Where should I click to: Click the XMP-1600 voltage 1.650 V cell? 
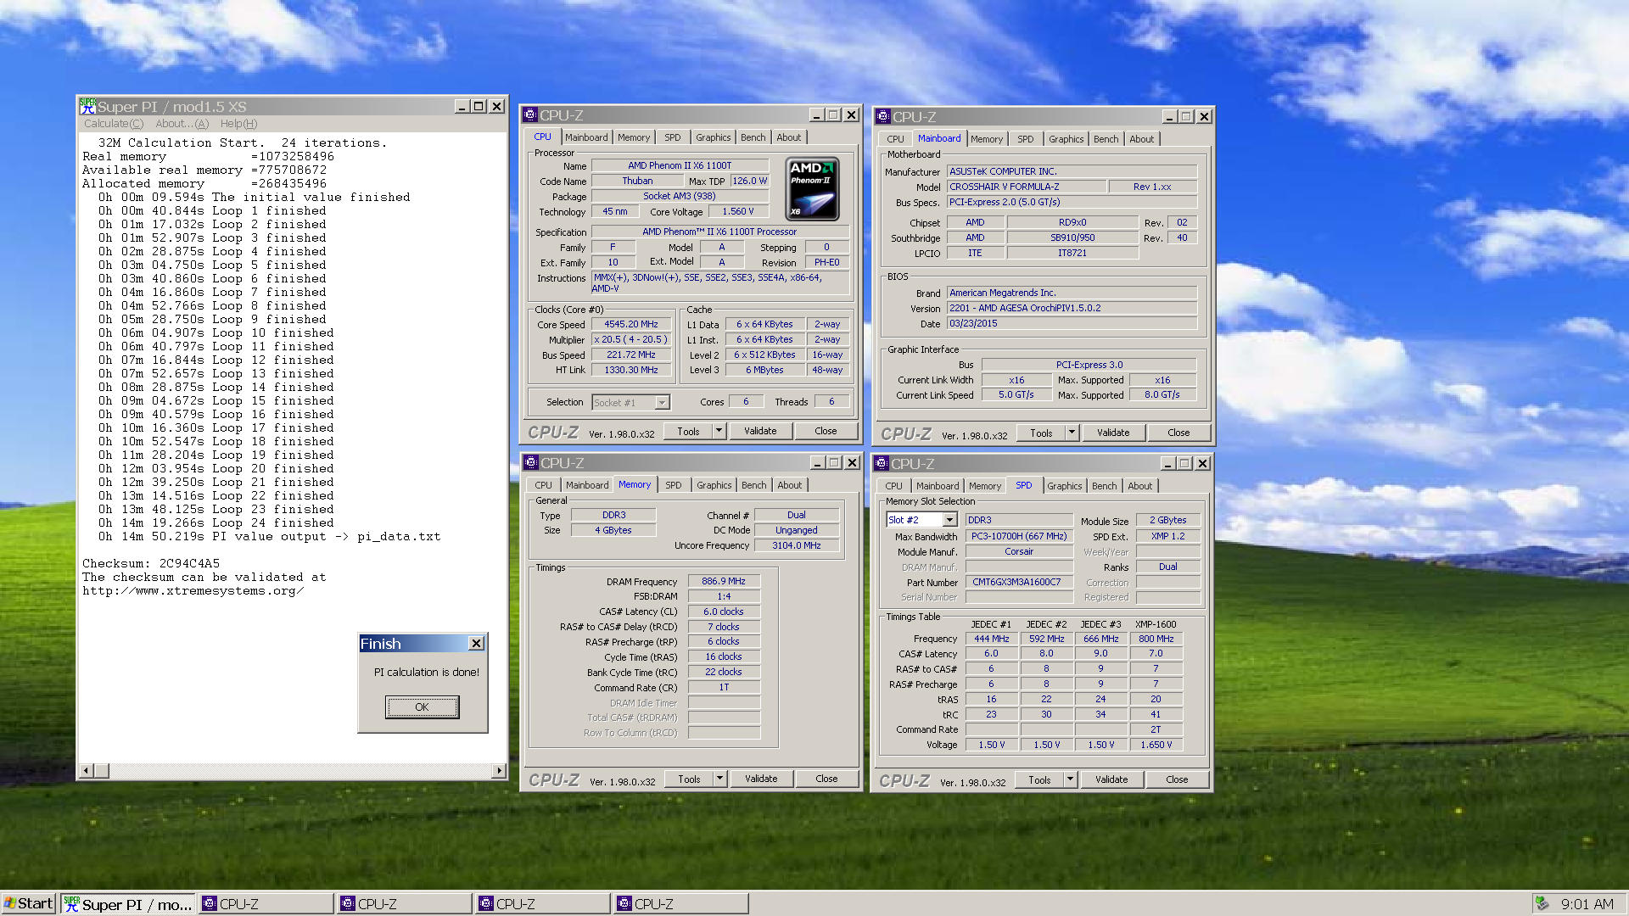(1156, 745)
